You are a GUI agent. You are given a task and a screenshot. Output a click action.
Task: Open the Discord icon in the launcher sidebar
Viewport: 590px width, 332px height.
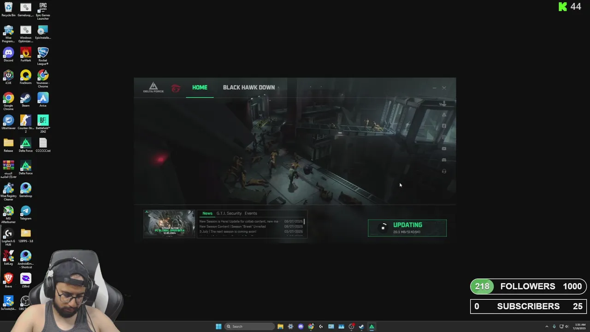[x=444, y=160]
